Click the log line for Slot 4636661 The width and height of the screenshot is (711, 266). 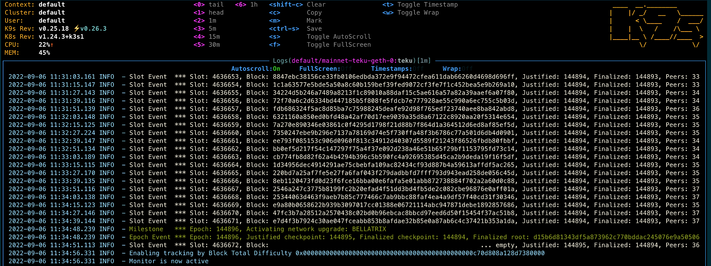pos(354,141)
